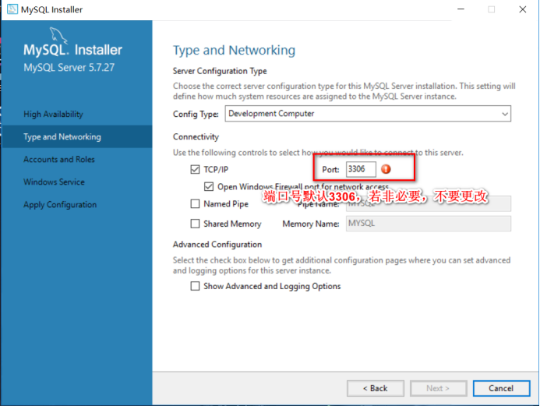Image resolution: width=540 pixels, height=406 pixels.
Task: Click the Memory Name label
Action: tap(311, 224)
